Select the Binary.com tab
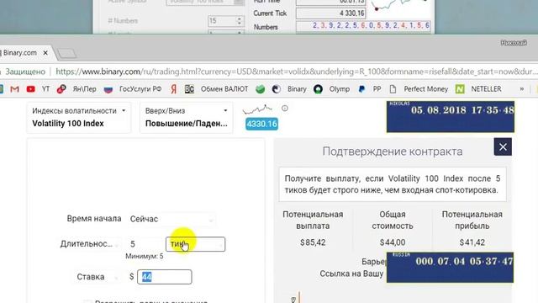Screen dimensions: 538x303 click(x=24, y=53)
